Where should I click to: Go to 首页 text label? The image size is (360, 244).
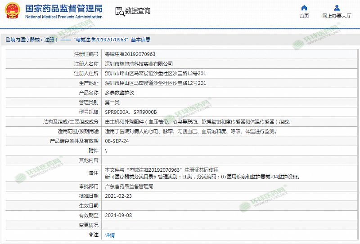tap(304, 16)
